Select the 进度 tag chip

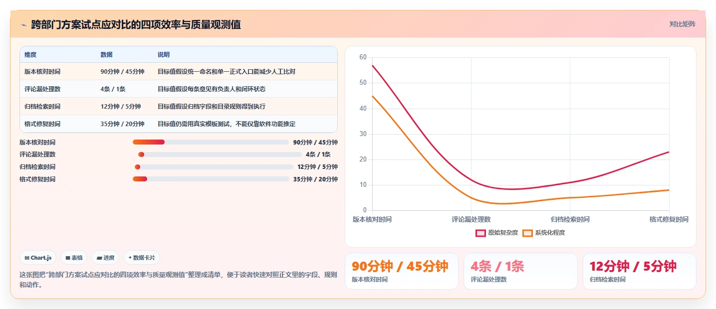pos(105,258)
